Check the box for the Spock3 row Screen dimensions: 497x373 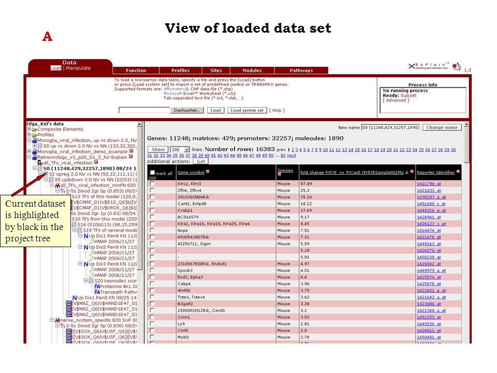[152, 270]
